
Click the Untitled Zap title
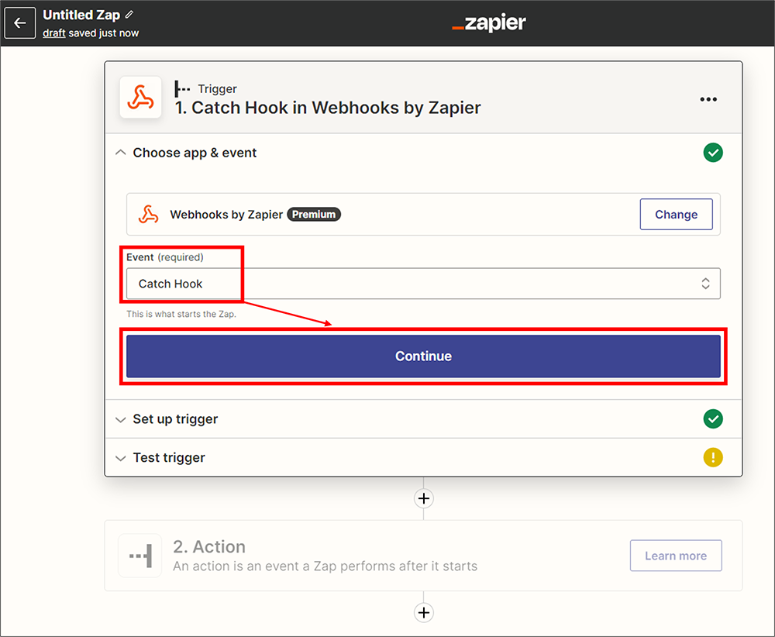[x=81, y=15]
